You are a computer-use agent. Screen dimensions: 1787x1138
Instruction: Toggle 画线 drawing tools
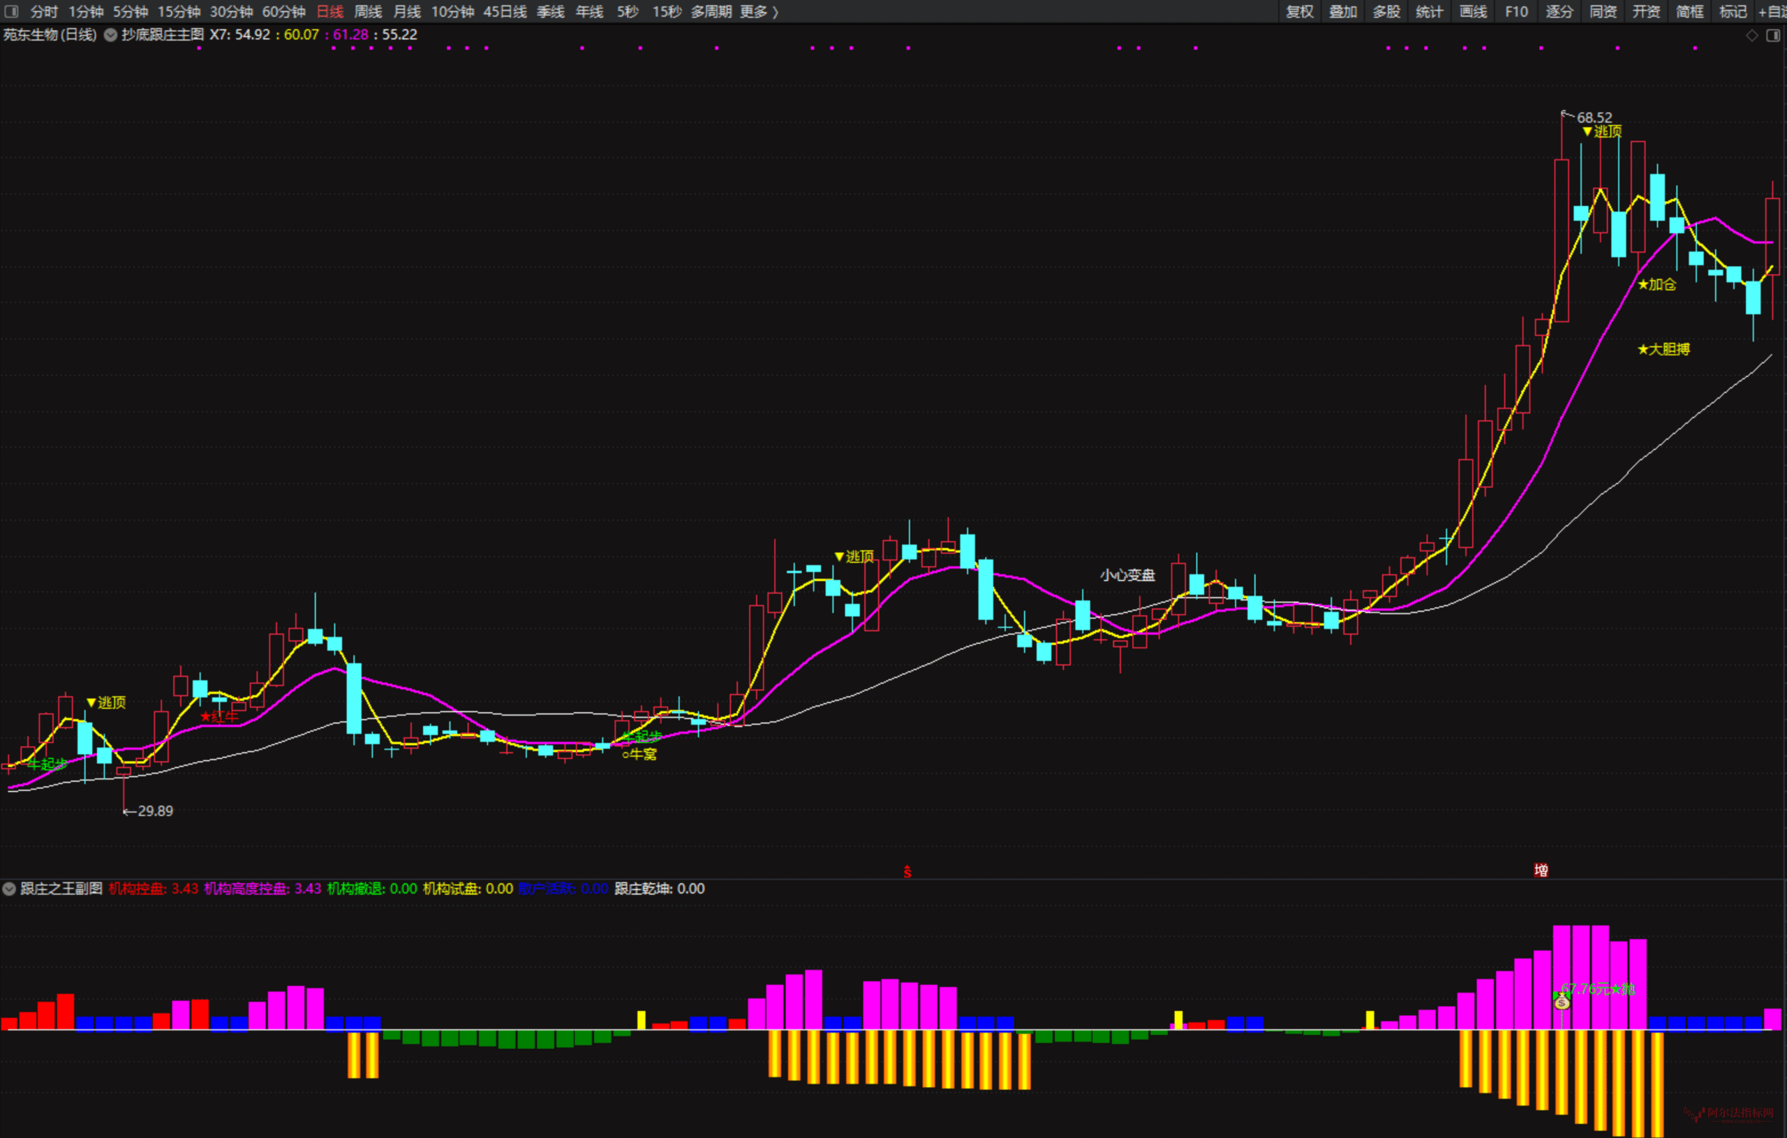click(1473, 11)
